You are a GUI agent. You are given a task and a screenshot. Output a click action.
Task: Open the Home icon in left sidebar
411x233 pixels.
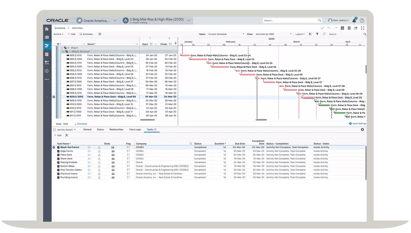pos(47,29)
